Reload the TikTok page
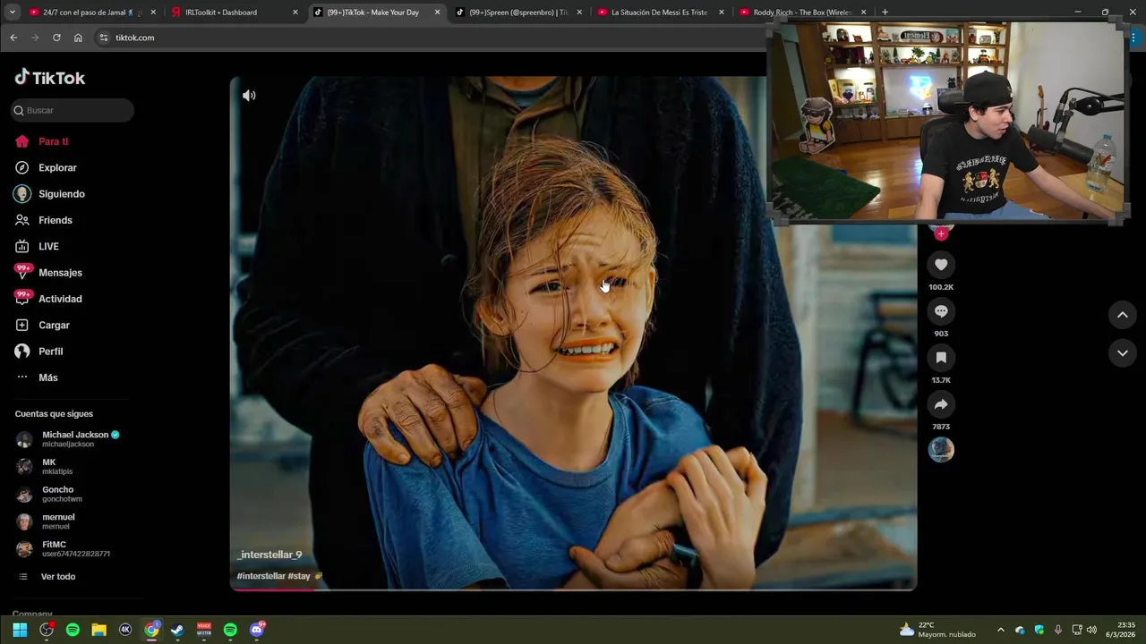This screenshot has height=644, width=1146. pos(56,38)
